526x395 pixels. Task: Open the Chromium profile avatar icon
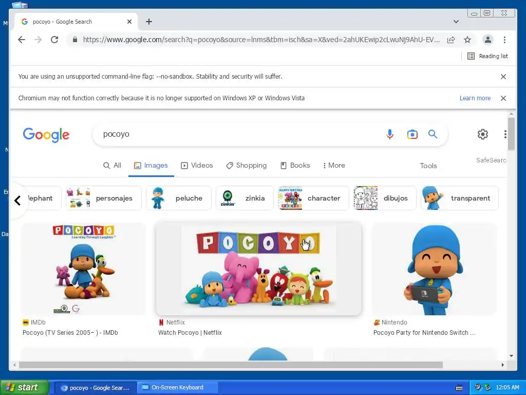point(488,40)
